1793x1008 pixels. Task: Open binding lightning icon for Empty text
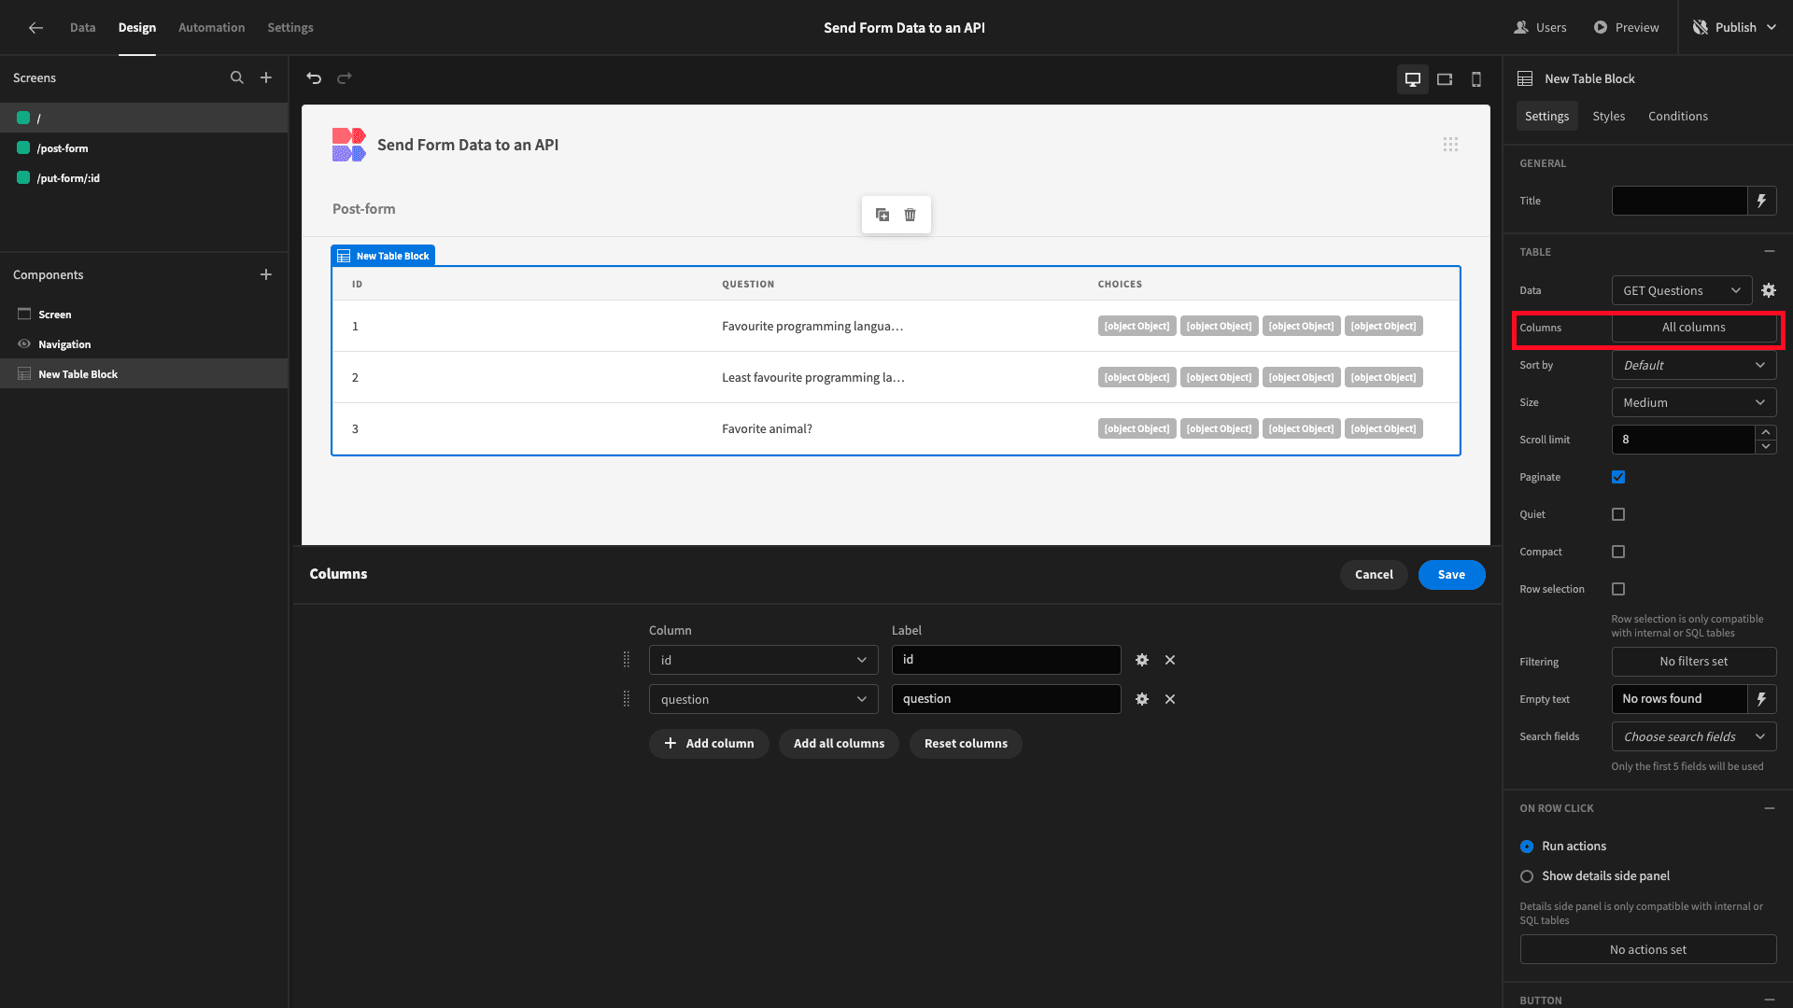[1762, 699]
